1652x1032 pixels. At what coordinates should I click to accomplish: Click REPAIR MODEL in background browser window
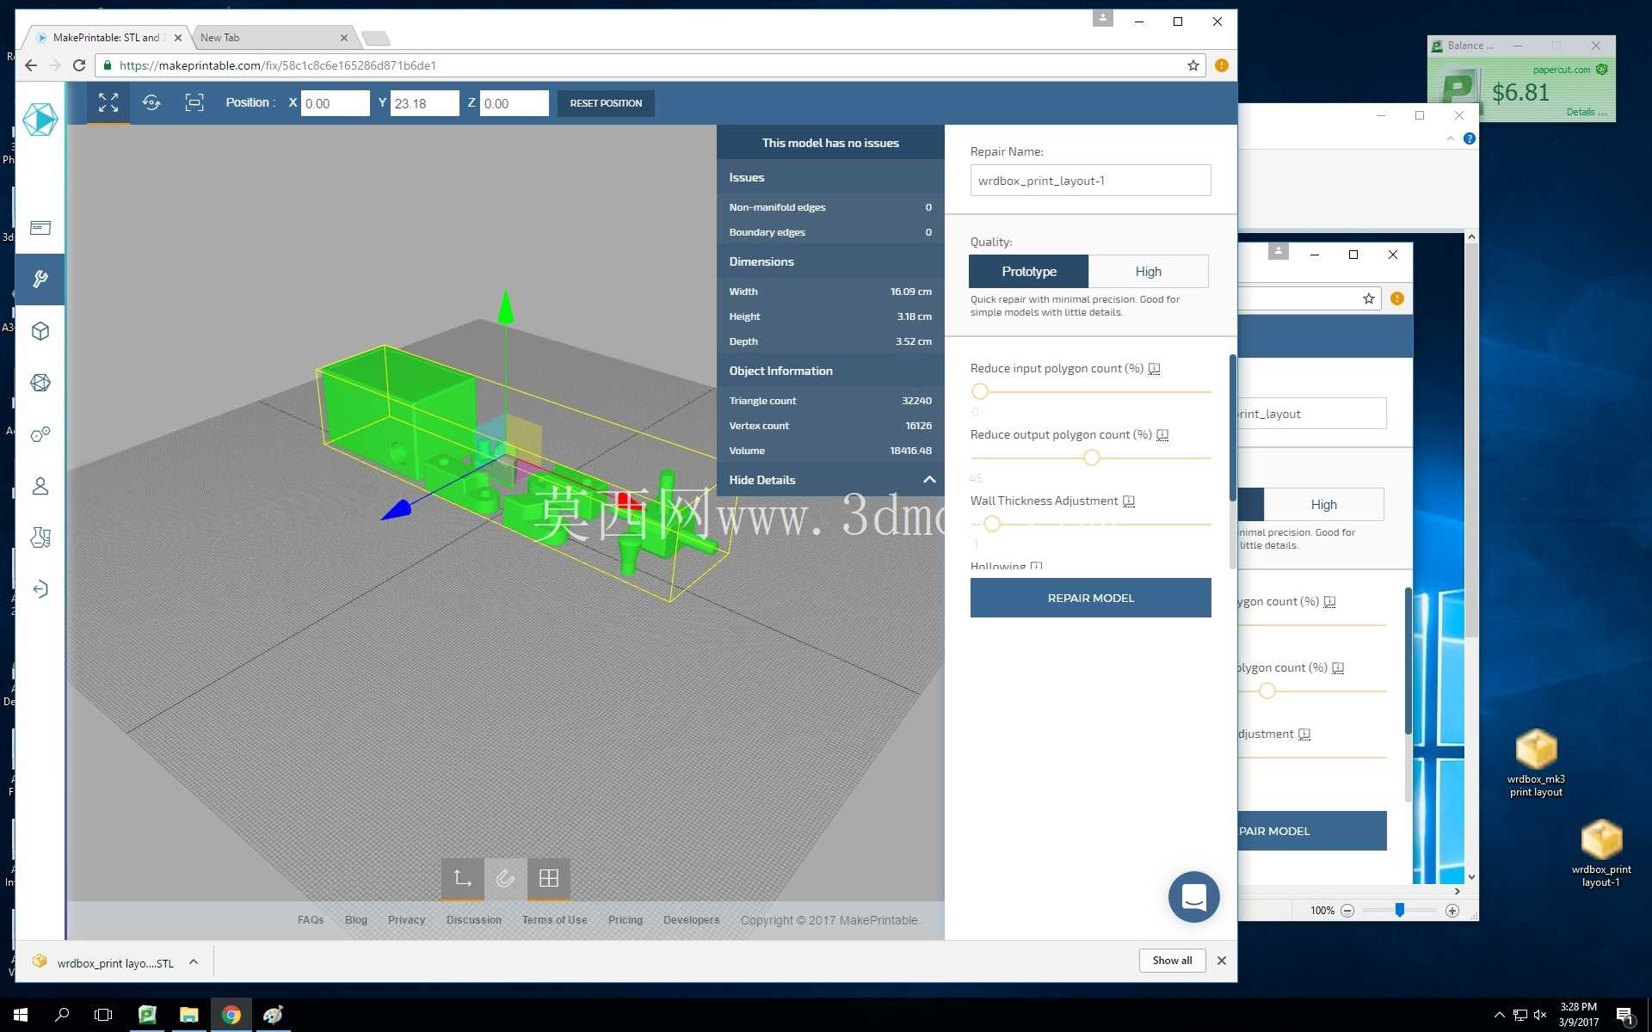tap(1313, 831)
